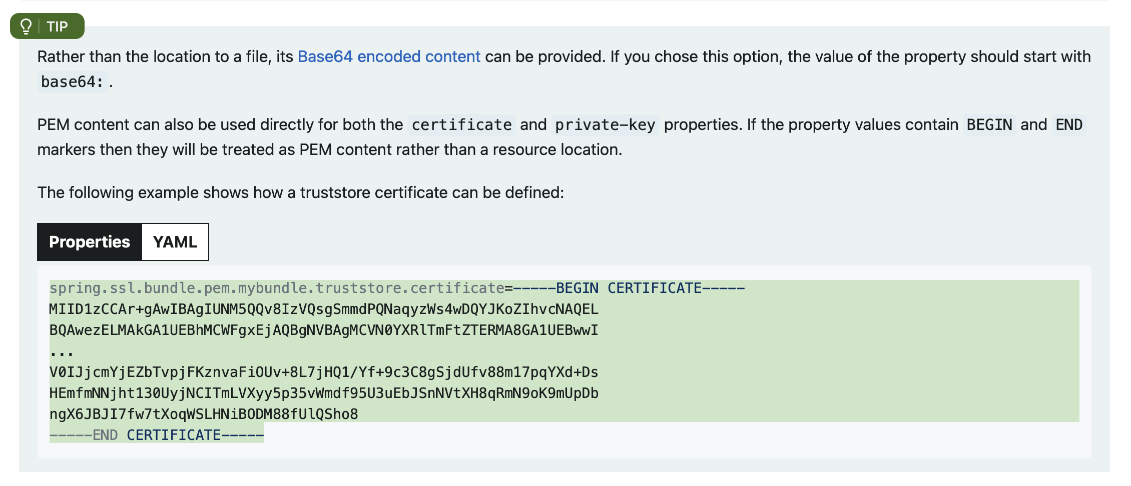This screenshot has height=486, width=1131.
Task: Click the code line starting with V0IJjcmYjEZb
Action: point(324,372)
